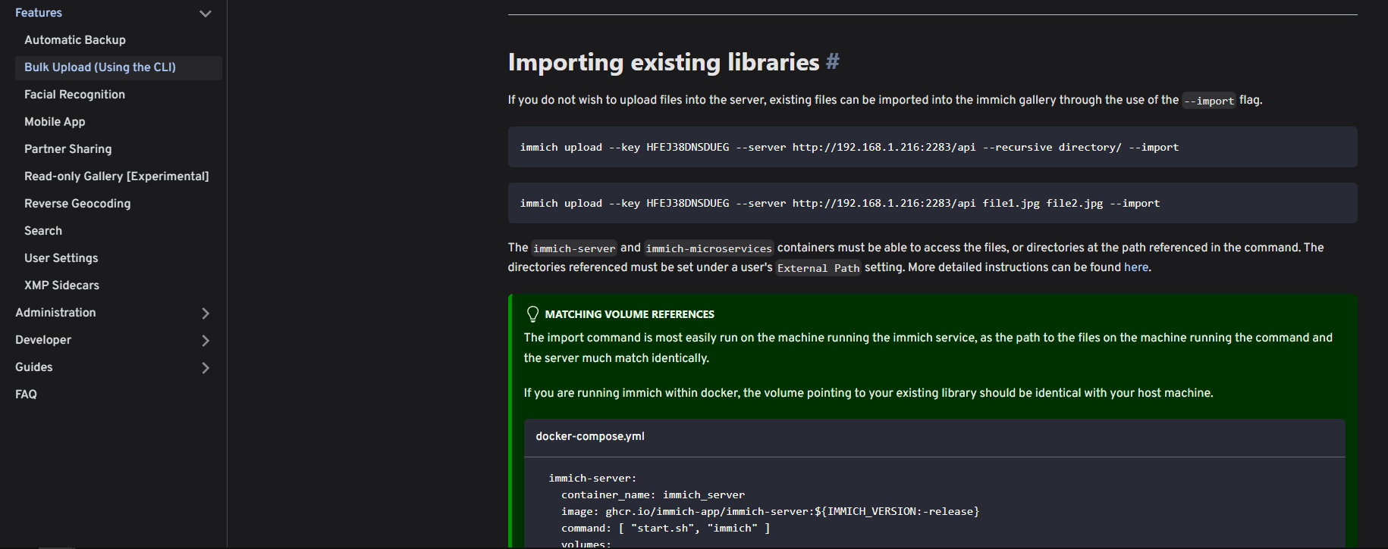Click the docker-compose.yml code block title
The width and height of the screenshot is (1388, 549).
590,436
